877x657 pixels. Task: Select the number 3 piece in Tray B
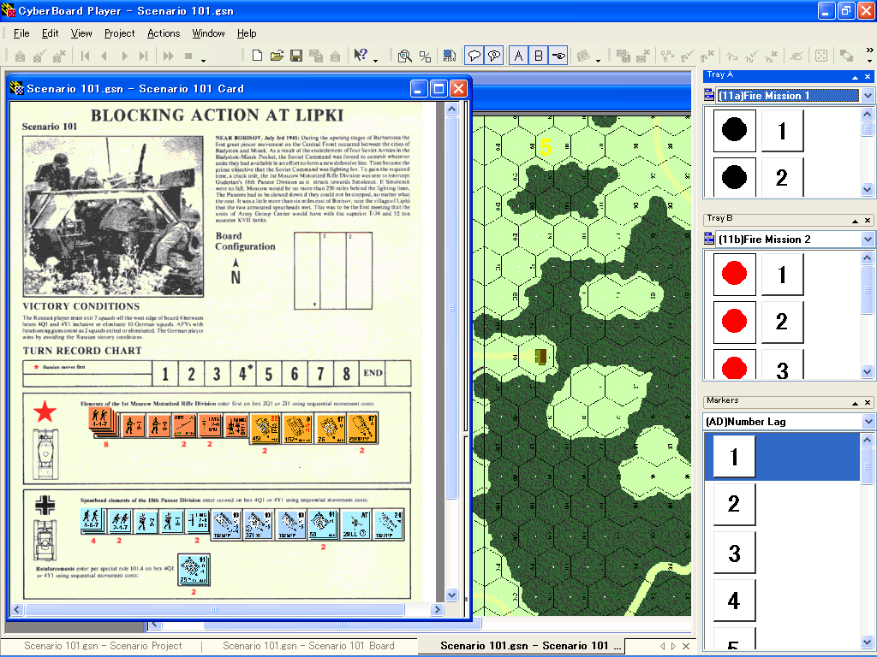782,366
